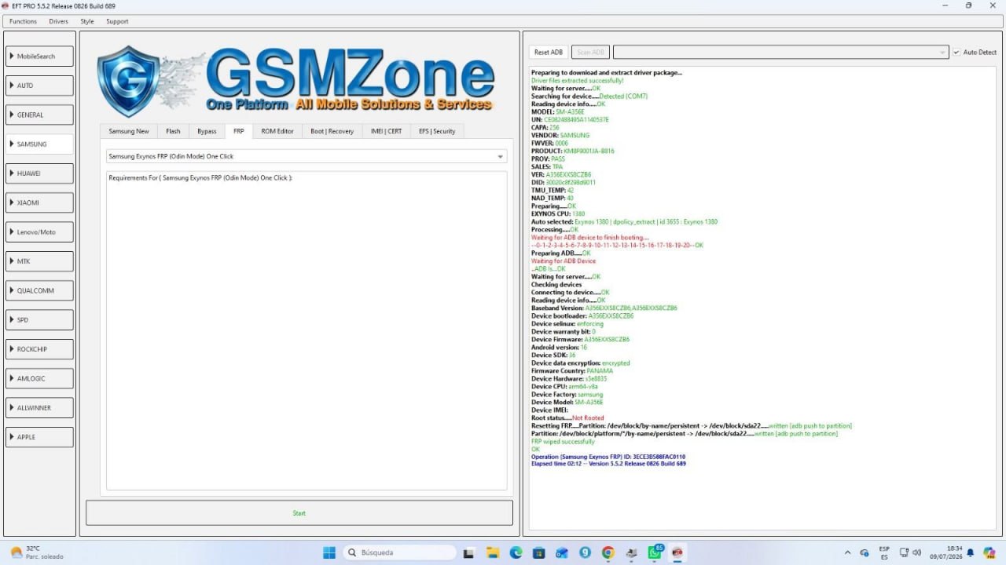Click the 'EXYNOS CPU: 1380' log line
The width and height of the screenshot is (1006, 565).
tap(558, 214)
